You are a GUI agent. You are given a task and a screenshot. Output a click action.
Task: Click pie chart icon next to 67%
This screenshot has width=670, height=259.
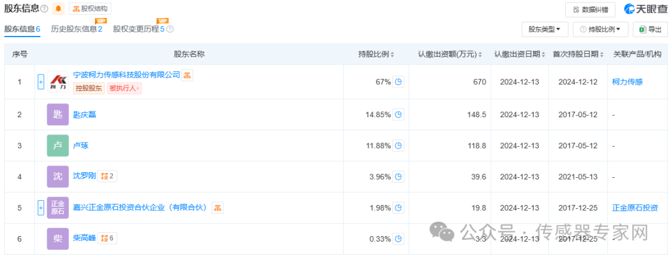point(399,82)
